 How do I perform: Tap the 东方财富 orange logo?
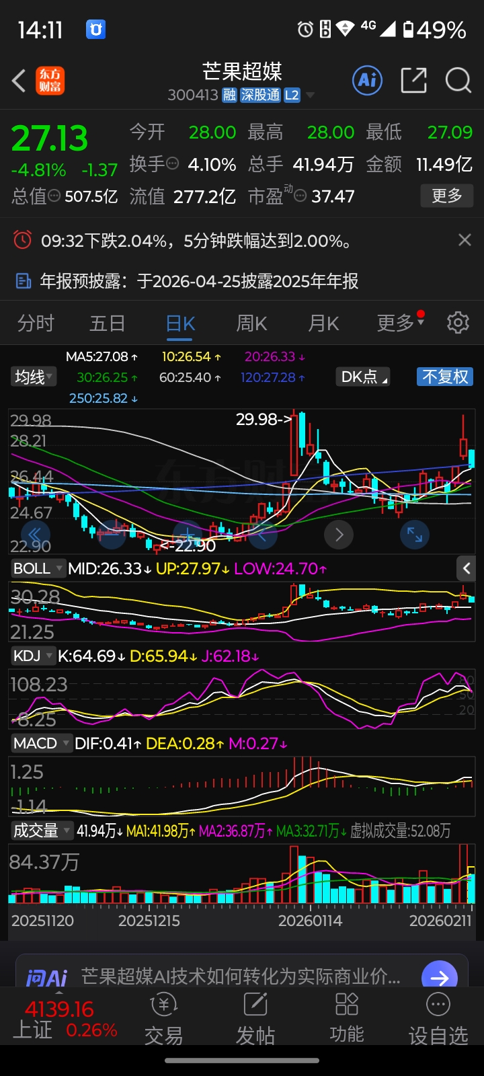pos(50,81)
